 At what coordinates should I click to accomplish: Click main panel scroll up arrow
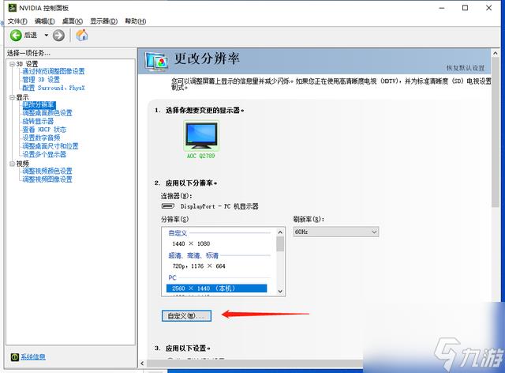(496, 53)
